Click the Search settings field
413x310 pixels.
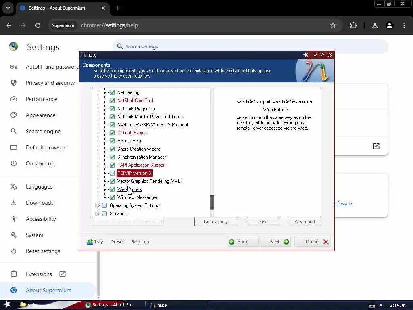[x=250, y=47]
